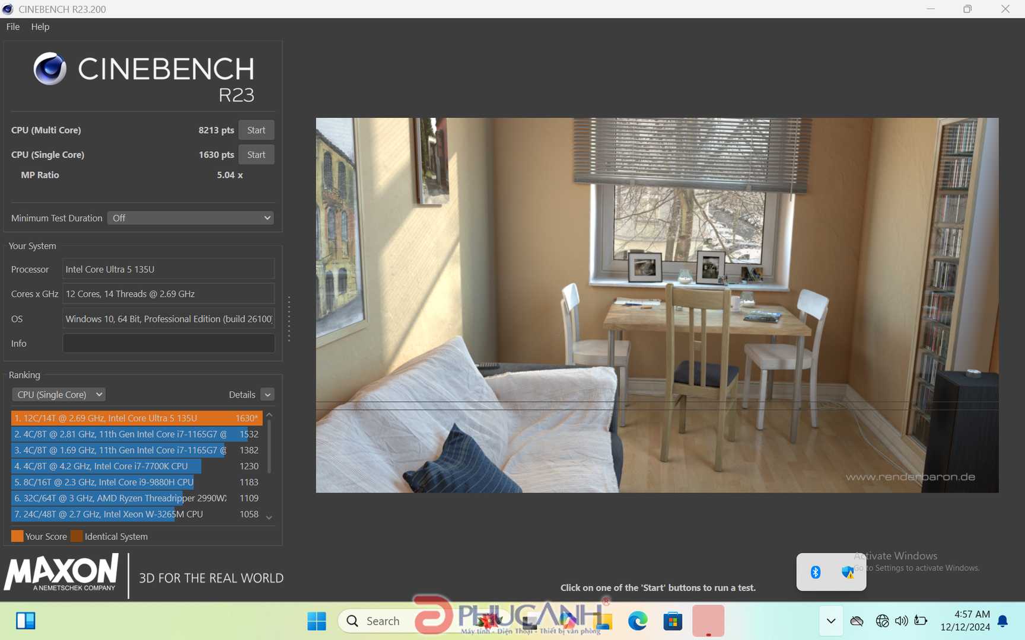Click the Processor field showing Intel Core Ultra 5 135U
Viewport: 1025px width, 640px height.
click(168, 269)
